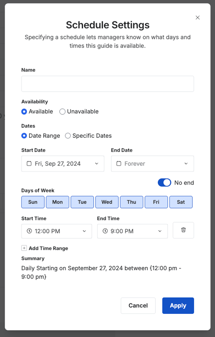
Task: Toggle the Wed day button
Action: 107,202
